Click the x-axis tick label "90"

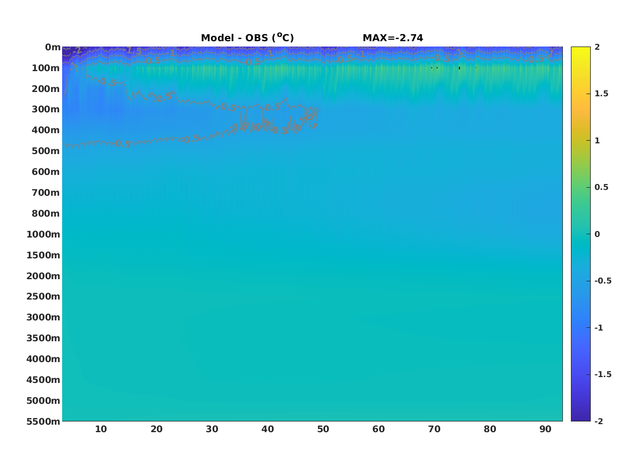(545, 429)
